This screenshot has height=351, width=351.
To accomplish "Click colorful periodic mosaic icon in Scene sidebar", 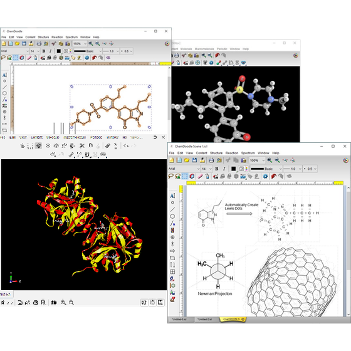I will (x=172, y=230).
